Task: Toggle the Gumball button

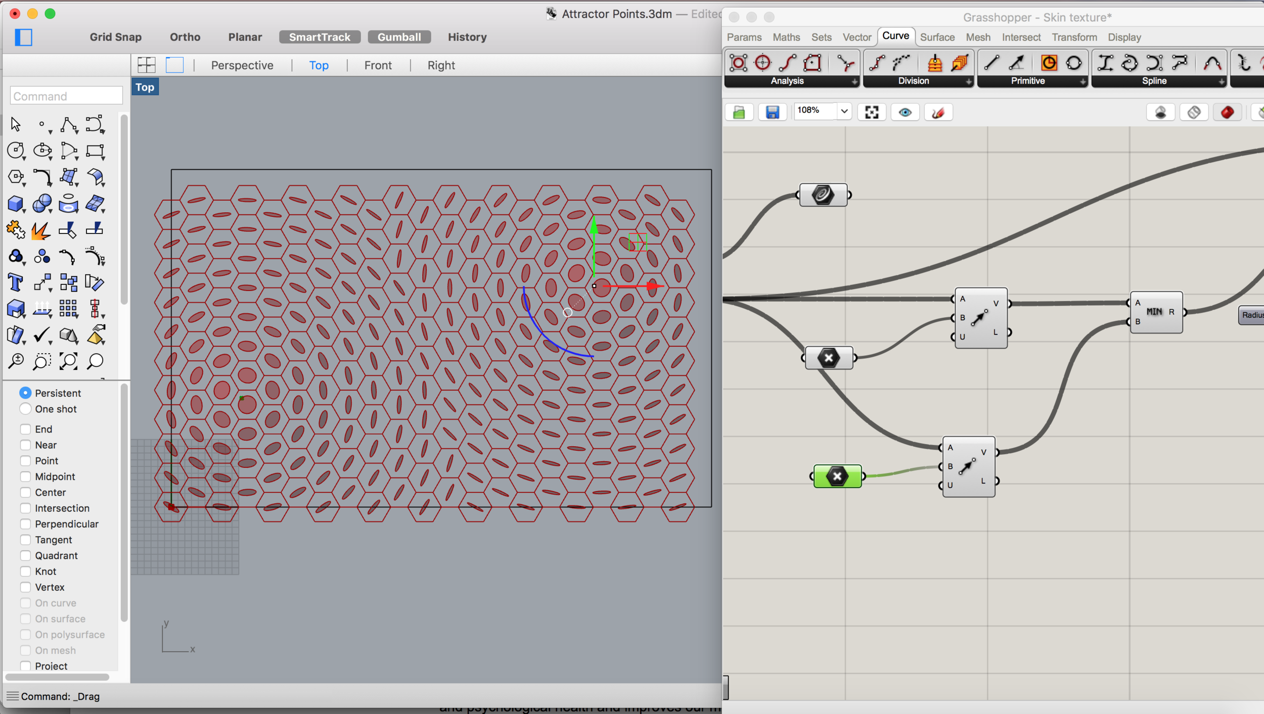Action: [x=399, y=37]
